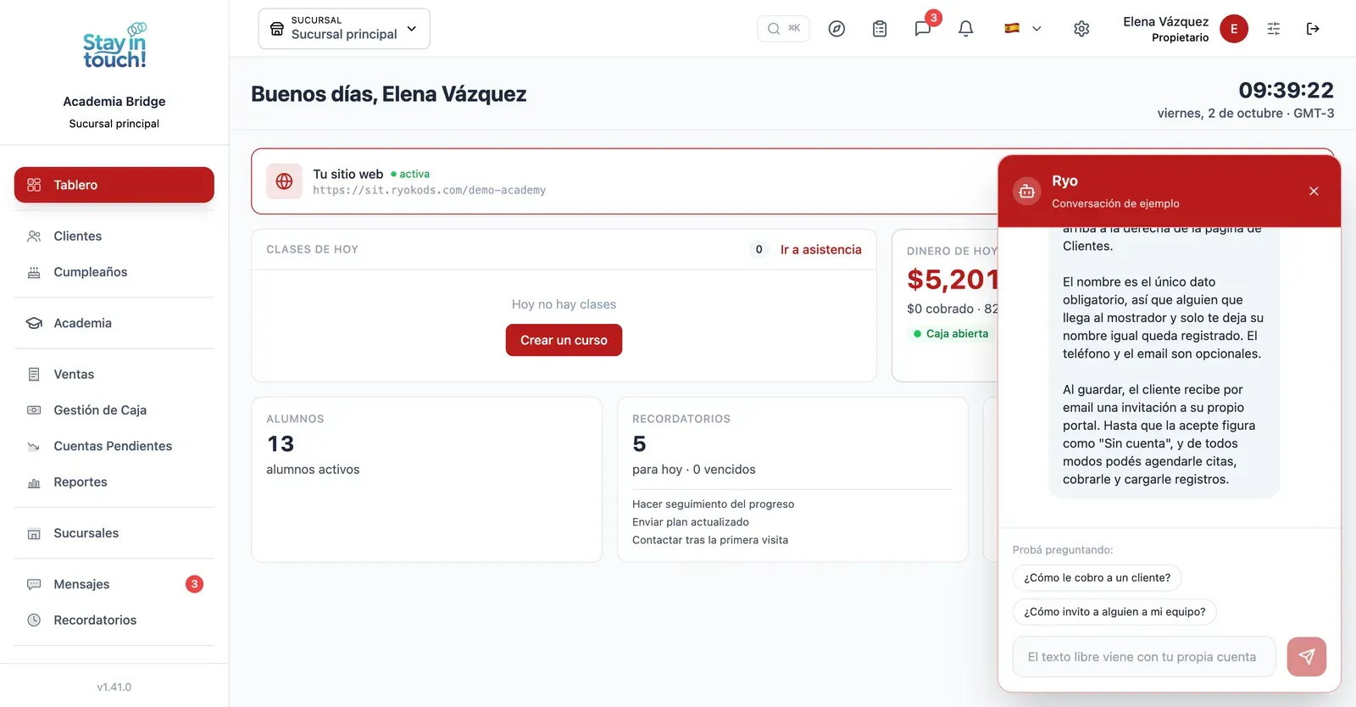Viewport: 1356px width, 707px height.
Task: Open the compass explore icon in header
Action: (x=836, y=29)
